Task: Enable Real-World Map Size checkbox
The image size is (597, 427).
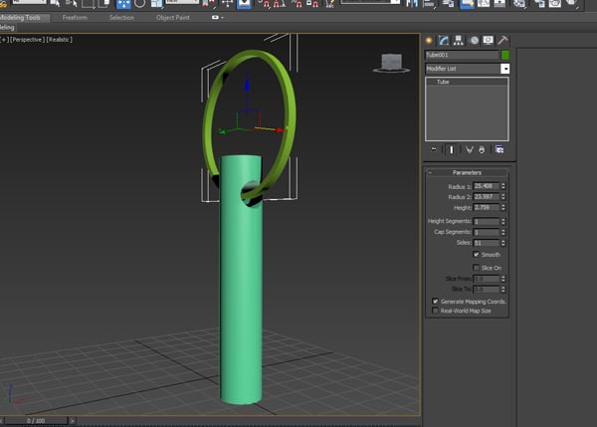Action: pos(435,311)
